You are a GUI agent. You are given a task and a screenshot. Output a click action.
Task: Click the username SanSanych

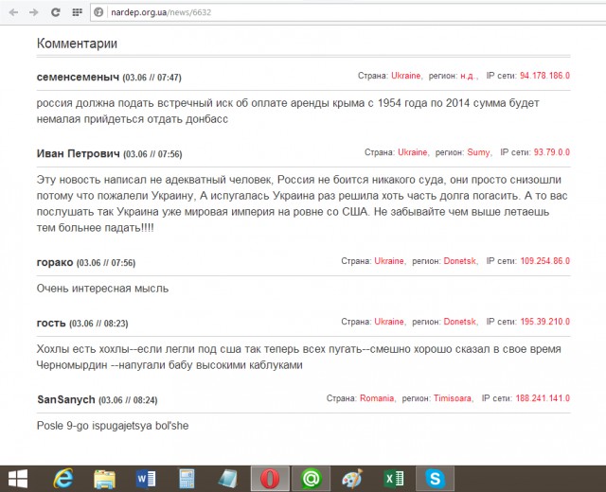click(66, 399)
